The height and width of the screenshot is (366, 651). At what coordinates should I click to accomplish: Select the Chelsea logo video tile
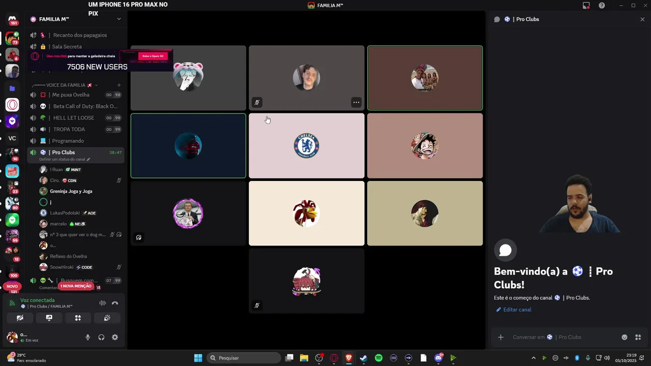tap(306, 146)
